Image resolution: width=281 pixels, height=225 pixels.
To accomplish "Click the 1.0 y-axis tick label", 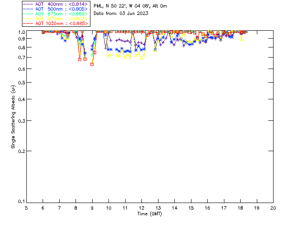I will (22, 32).
